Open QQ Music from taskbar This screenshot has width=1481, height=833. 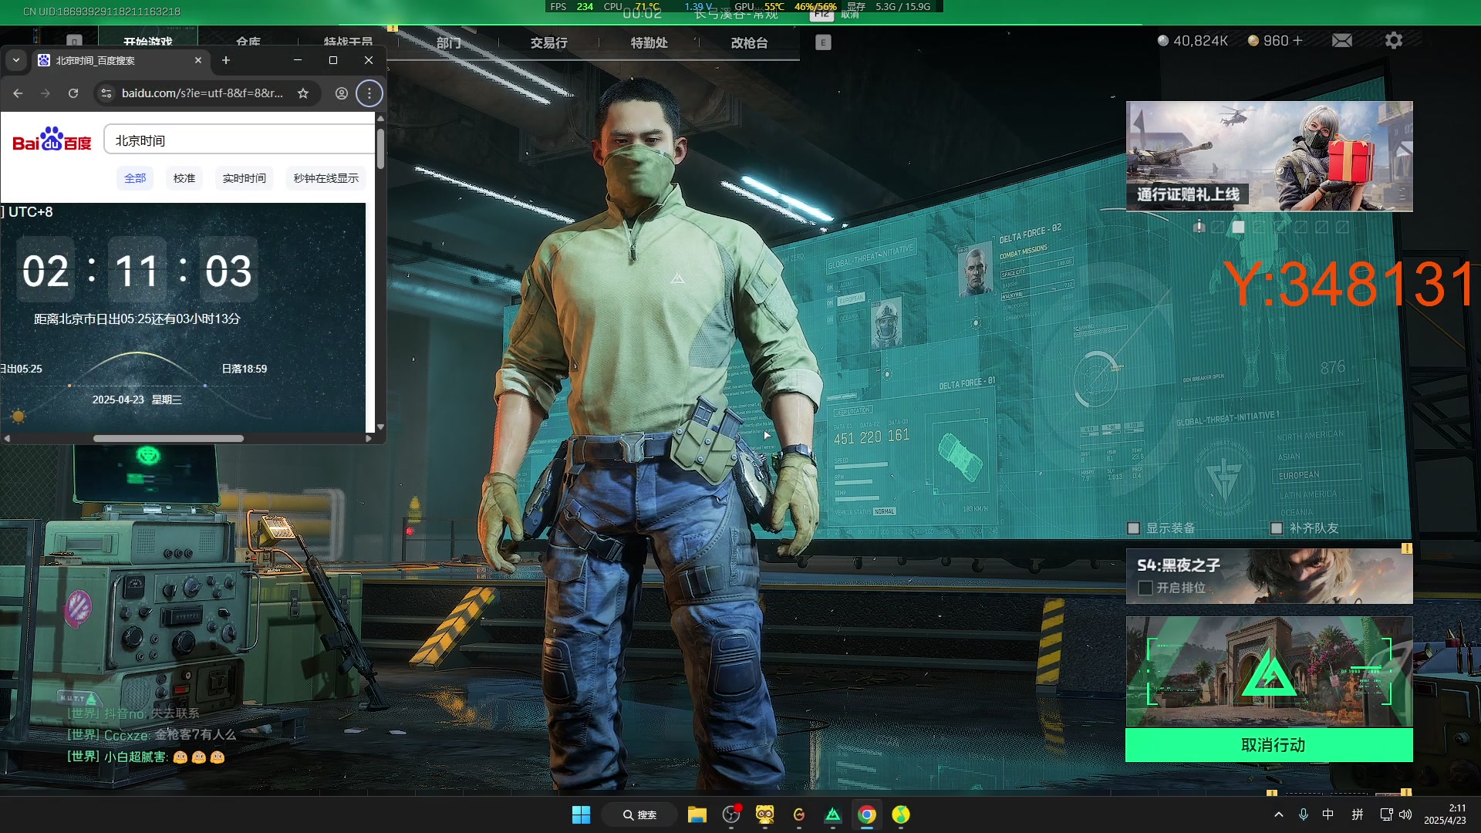click(901, 814)
